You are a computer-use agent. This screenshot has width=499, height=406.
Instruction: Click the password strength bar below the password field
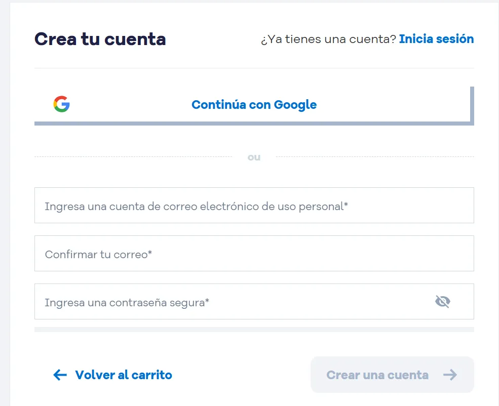253,330
